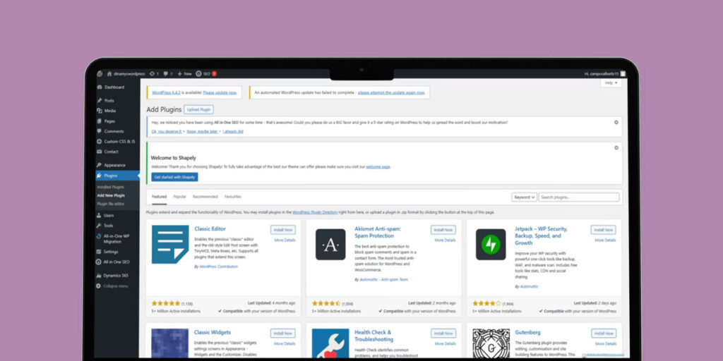723x361 pixels.
Task: Select Add New Plugin submenu item
Action: 111,196
